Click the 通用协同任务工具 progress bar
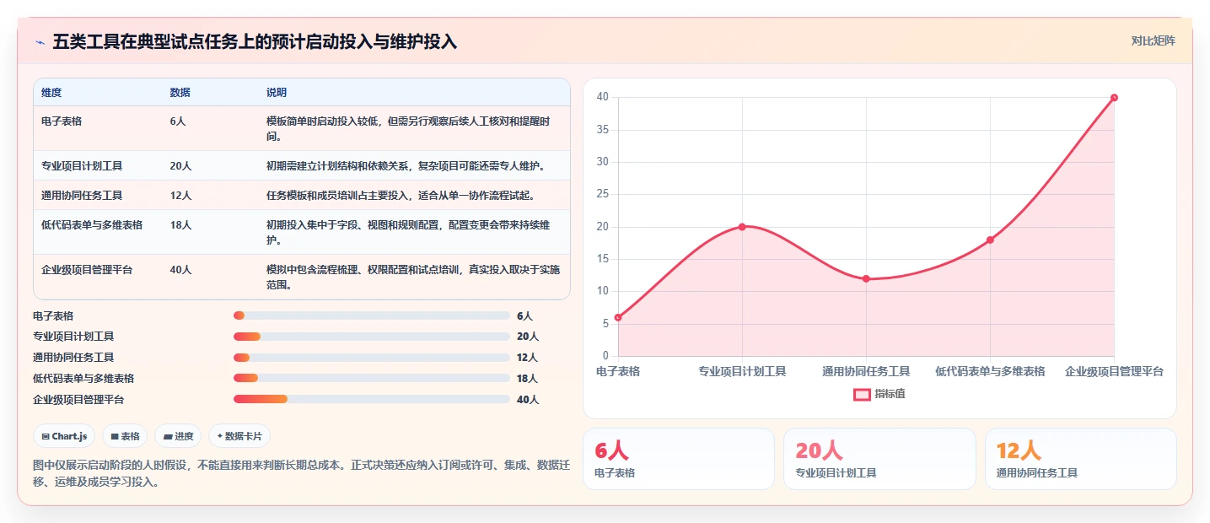 (x=371, y=358)
